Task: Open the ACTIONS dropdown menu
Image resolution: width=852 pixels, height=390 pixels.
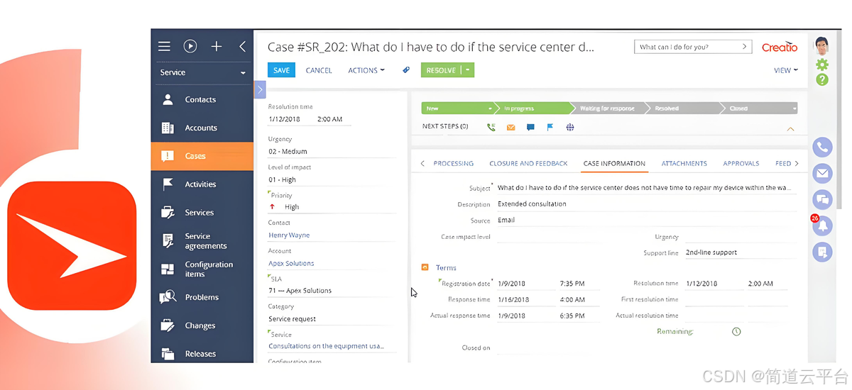Action: point(366,70)
